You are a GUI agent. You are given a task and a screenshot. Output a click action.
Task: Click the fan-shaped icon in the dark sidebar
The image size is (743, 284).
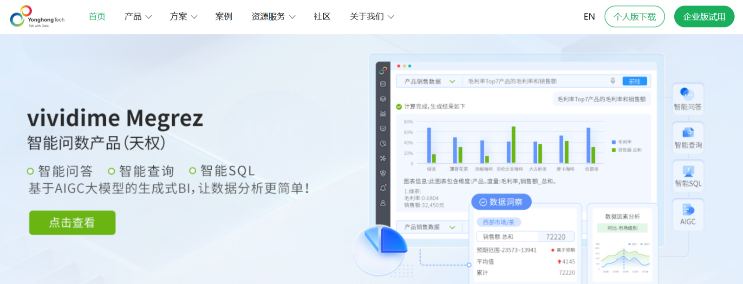[x=383, y=158]
